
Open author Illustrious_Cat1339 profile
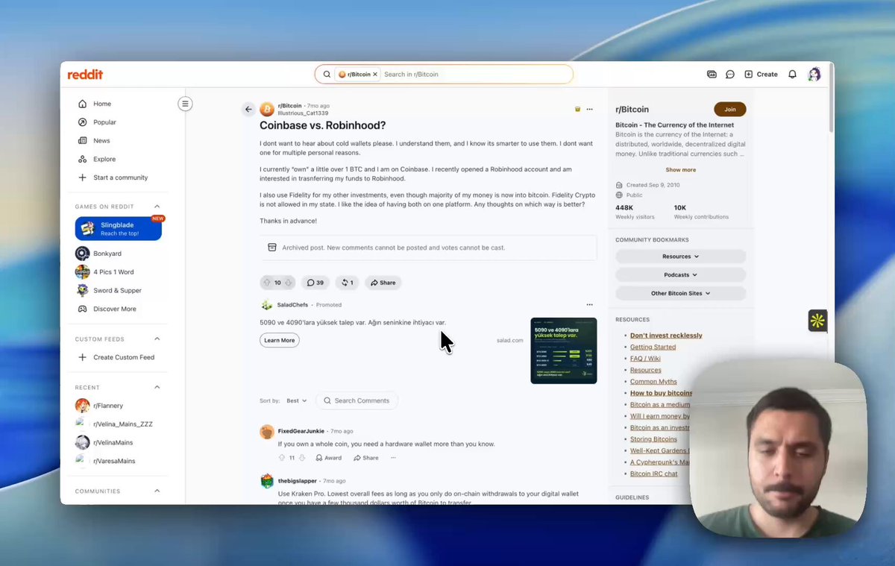pyautogui.click(x=302, y=113)
